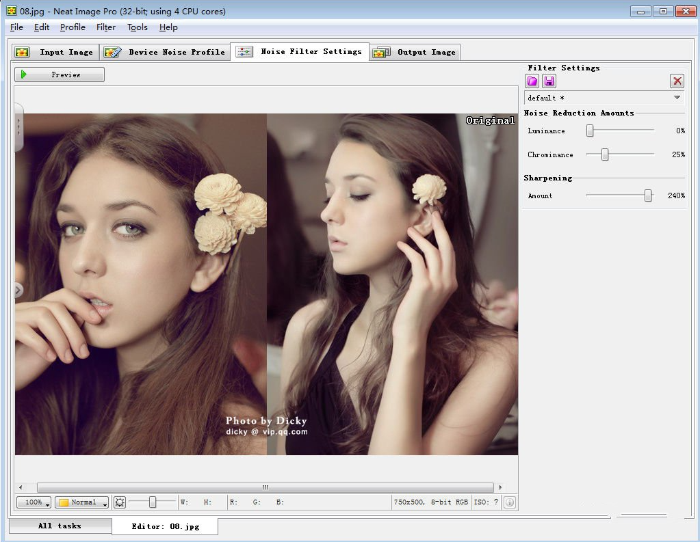This screenshot has width=700, height=542.
Task: Open the 100% zoom level dropdown
Action: click(34, 502)
